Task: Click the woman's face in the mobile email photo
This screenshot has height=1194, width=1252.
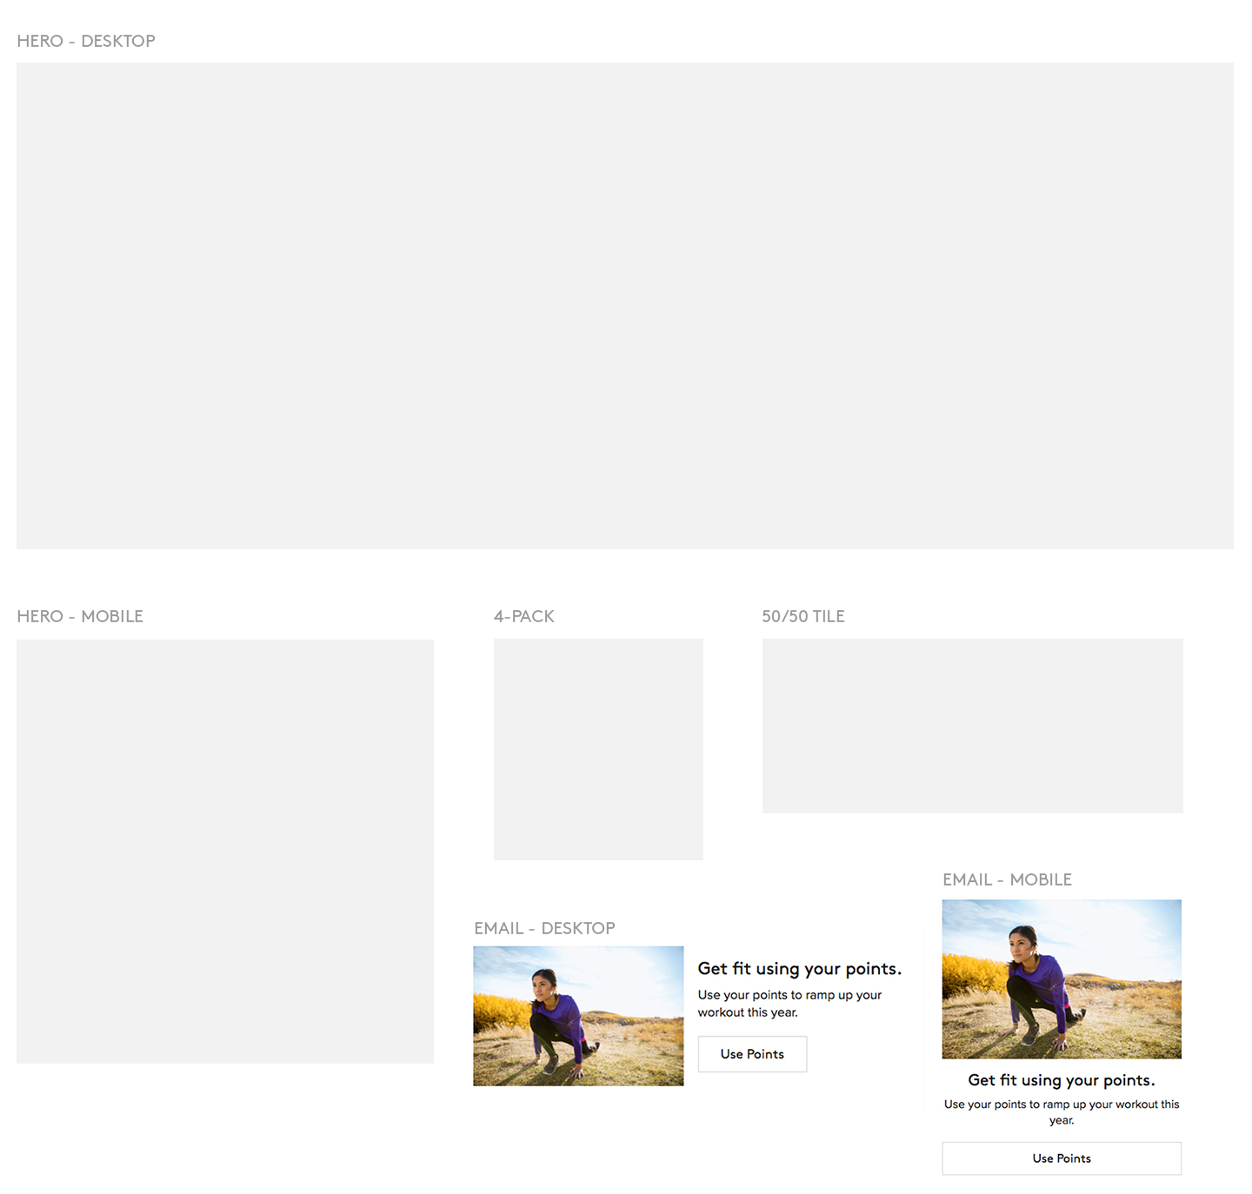Action: point(1021,940)
